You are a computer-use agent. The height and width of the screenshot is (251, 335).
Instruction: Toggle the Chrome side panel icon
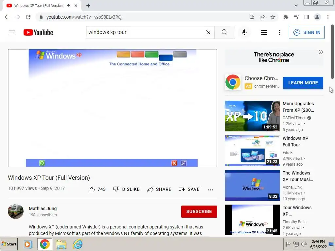point(307,17)
